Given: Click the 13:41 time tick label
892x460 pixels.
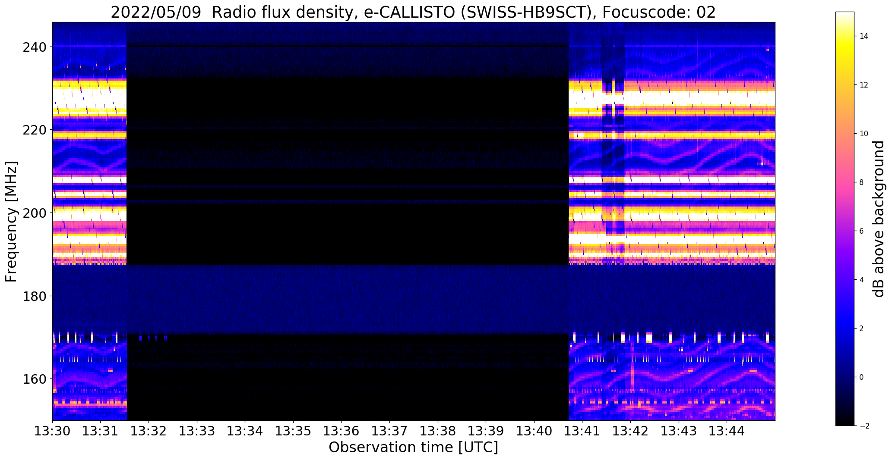Looking at the screenshot, I should [x=582, y=431].
